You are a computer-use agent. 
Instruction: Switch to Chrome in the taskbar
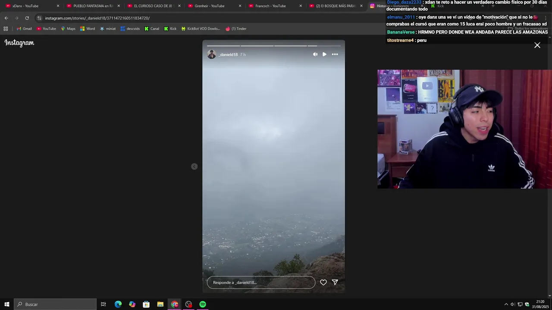click(175, 304)
